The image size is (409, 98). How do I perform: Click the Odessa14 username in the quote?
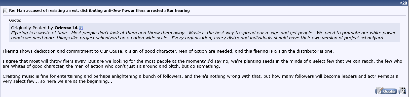click(66, 28)
